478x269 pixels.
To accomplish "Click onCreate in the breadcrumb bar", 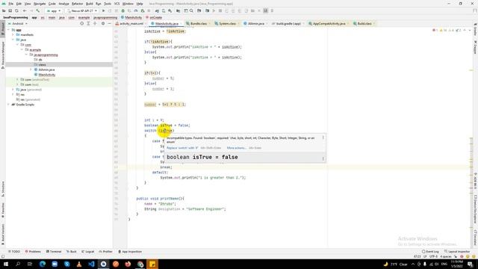I will pyautogui.click(x=154, y=17).
